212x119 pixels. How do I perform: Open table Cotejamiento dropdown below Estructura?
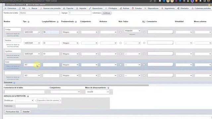click(65, 92)
